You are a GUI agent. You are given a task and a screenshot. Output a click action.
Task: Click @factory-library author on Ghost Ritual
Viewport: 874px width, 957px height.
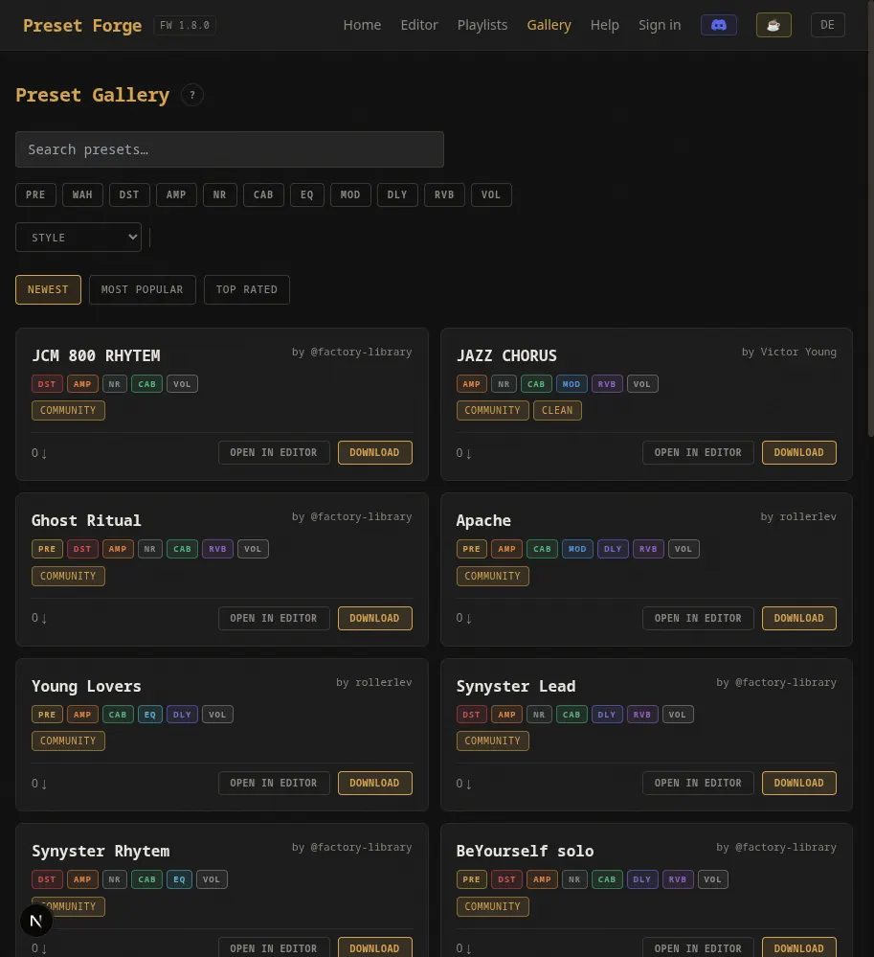[x=361, y=517]
